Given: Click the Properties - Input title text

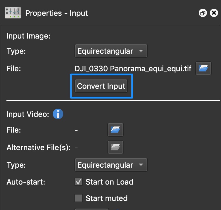Looking at the screenshot, I should coord(56,13).
